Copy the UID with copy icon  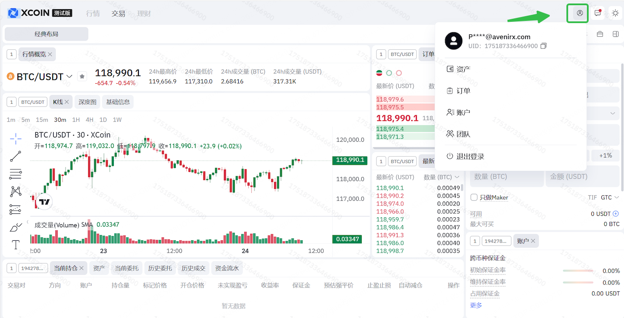[543, 46]
